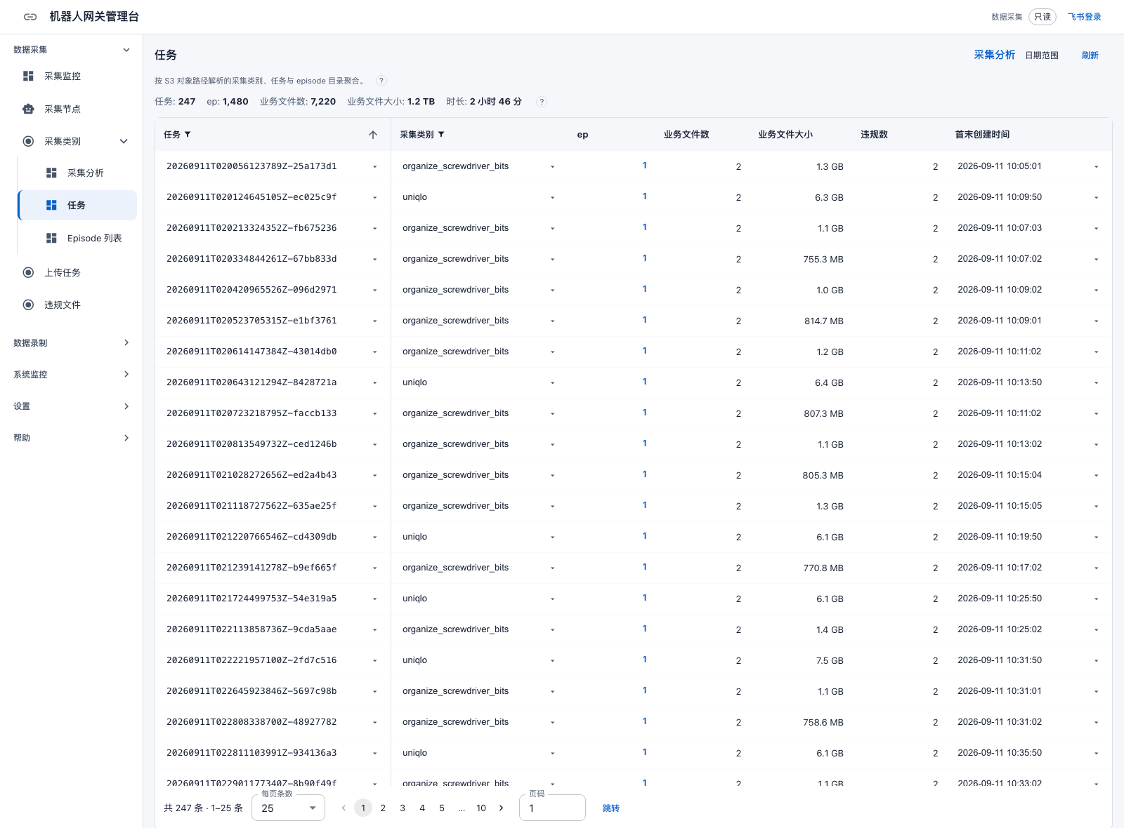Click the link logo icon beside 机器人网关管理台
Image resolution: width=1124 pixels, height=828 pixels.
pyautogui.click(x=30, y=17)
